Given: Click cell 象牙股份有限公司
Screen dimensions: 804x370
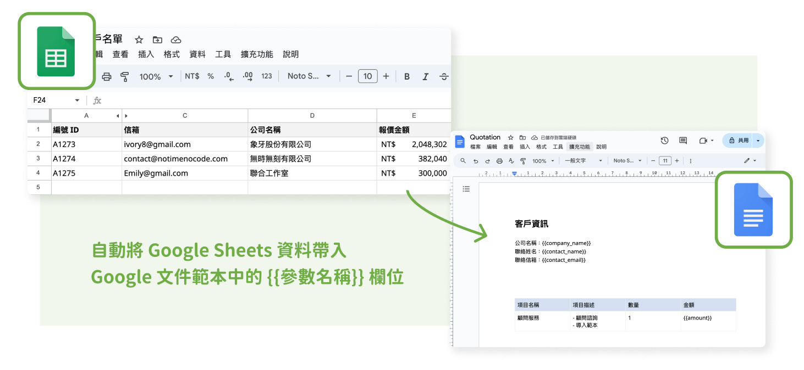Looking at the screenshot, I should (312, 144).
